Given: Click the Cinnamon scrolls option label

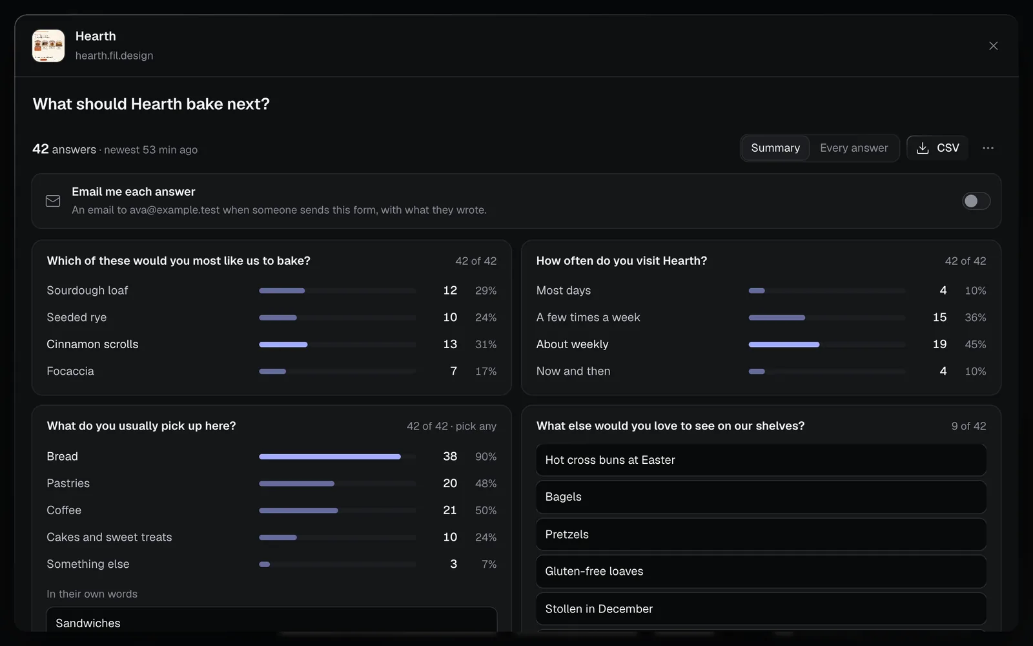Looking at the screenshot, I should pos(92,344).
